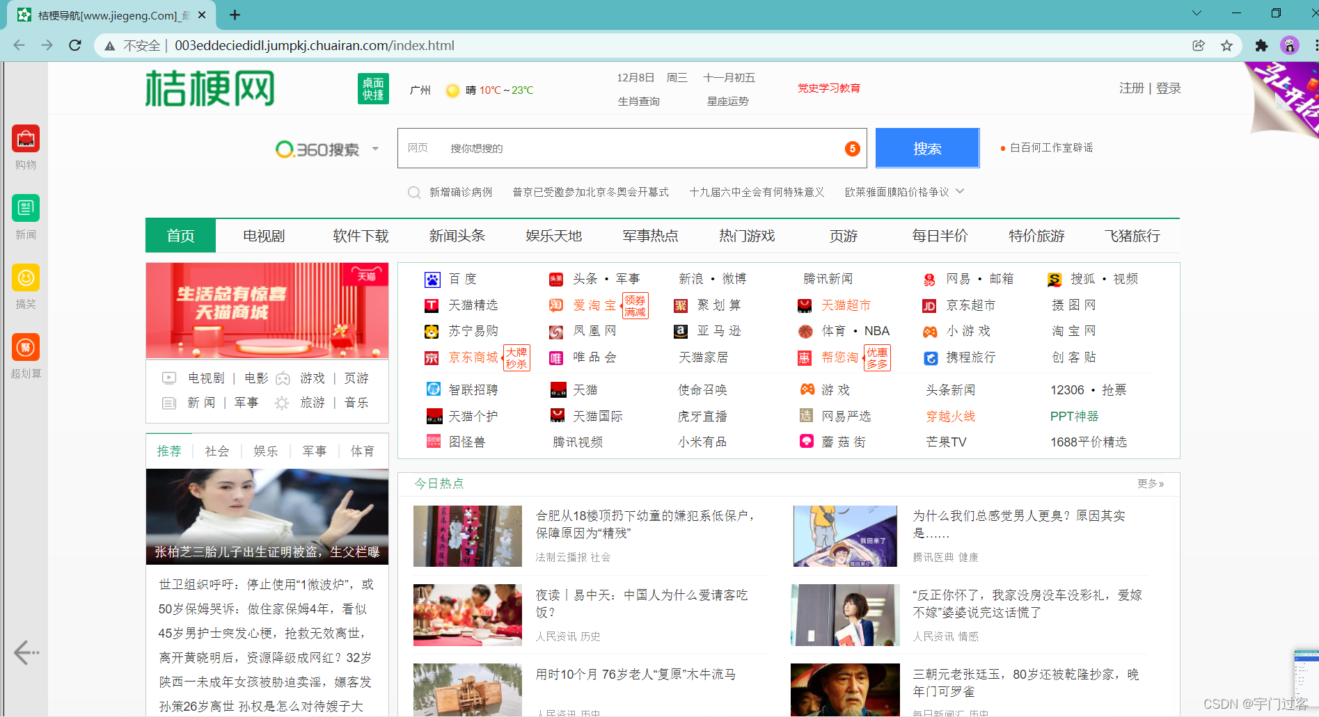This screenshot has height=717, width=1319.
Task: Click the 苏宁易购 icon
Action: 432,332
